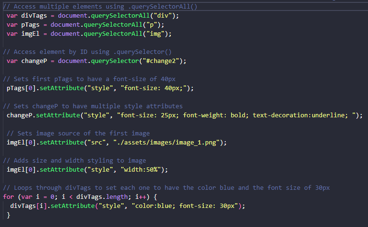This screenshot has height=227, width=368.
Task: Click the text "font-weight: bold;" in the style string
Action: point(216,115)
